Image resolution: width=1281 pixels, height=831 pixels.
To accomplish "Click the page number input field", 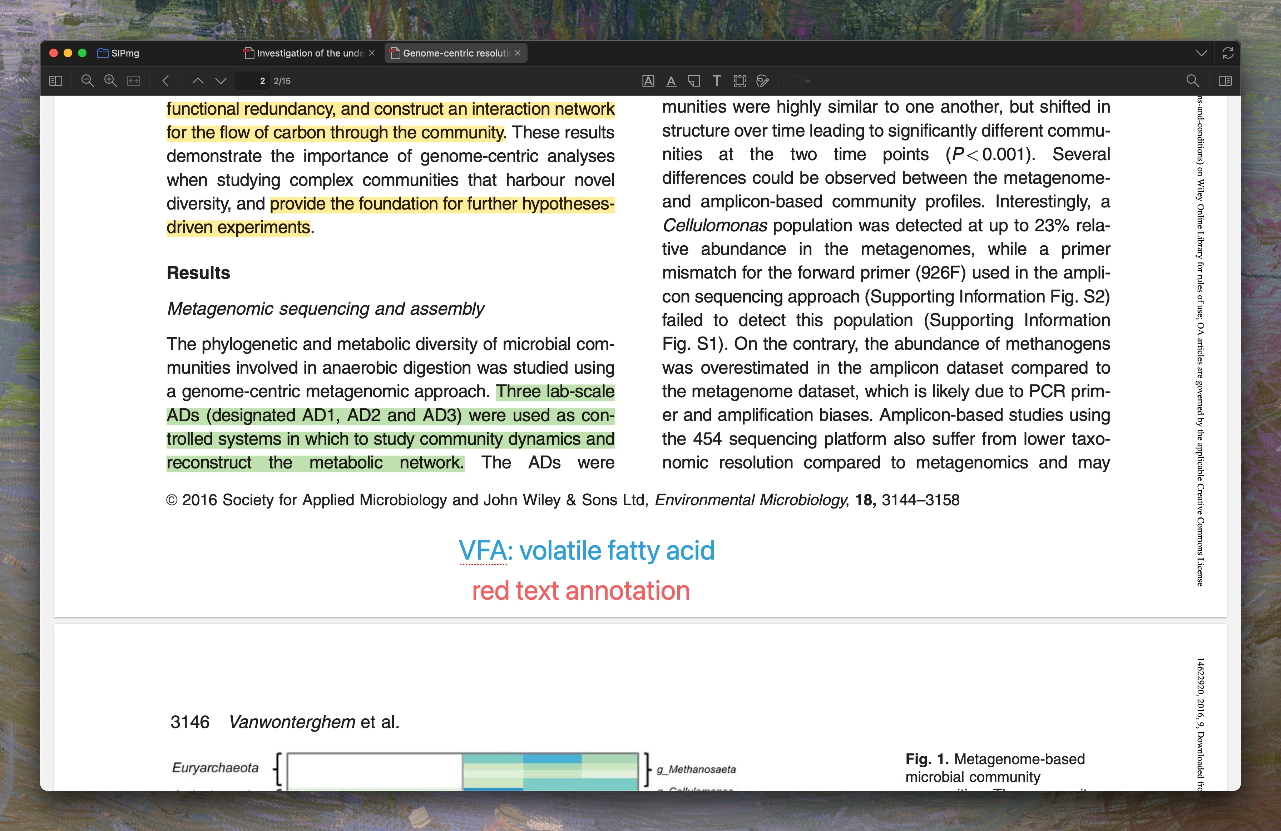I will click(253, 81).
